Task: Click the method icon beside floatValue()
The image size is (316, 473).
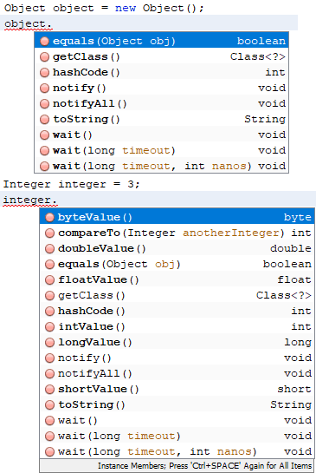Action: (x=49, y=280)
